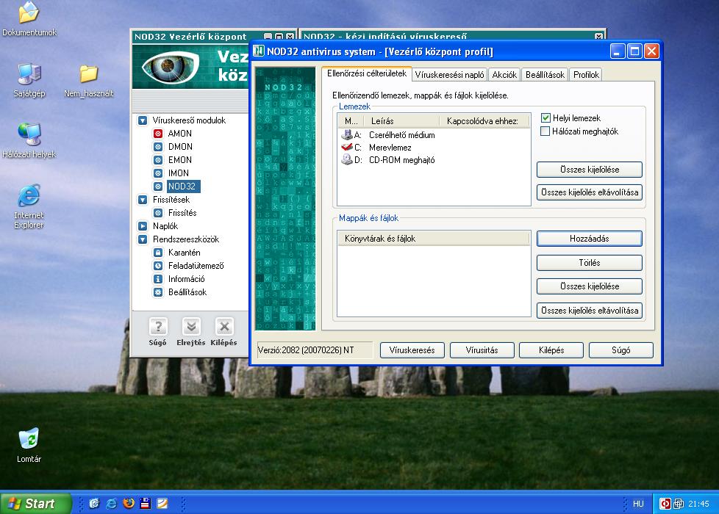Viewport: 719px width, 514px height.
Task: Click the Kilépés button in the profile window
Action: click(551, 350)
